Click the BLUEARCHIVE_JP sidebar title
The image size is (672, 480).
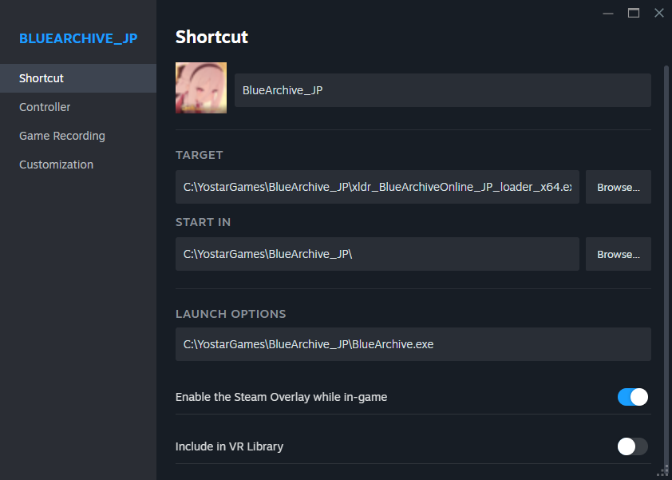click(78, 38)
